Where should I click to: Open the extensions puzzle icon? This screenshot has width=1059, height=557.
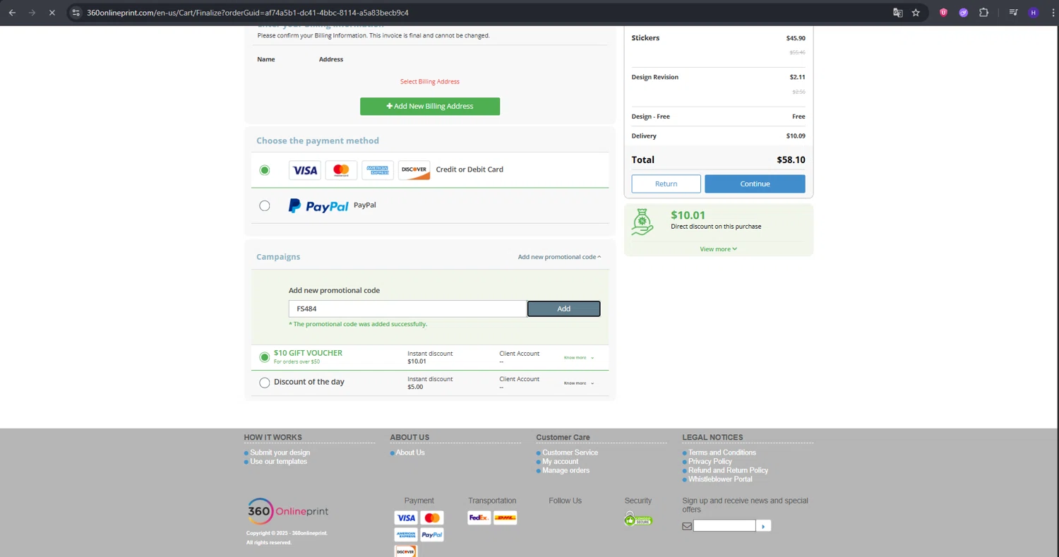click(x=983, y=13)
